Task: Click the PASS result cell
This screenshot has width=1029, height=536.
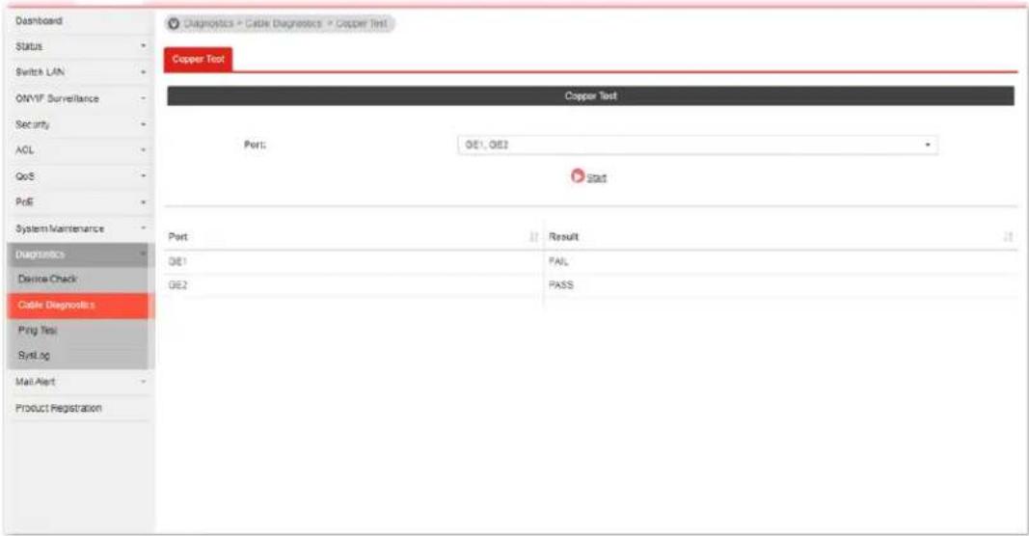Action: click(x=781, y=285)
